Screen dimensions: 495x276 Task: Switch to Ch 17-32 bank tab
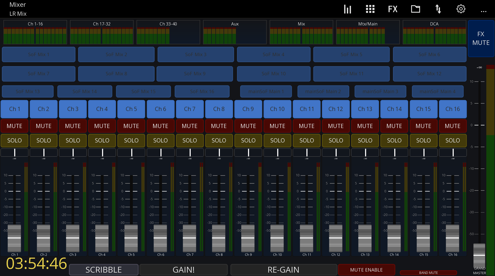tap(102, 32)
